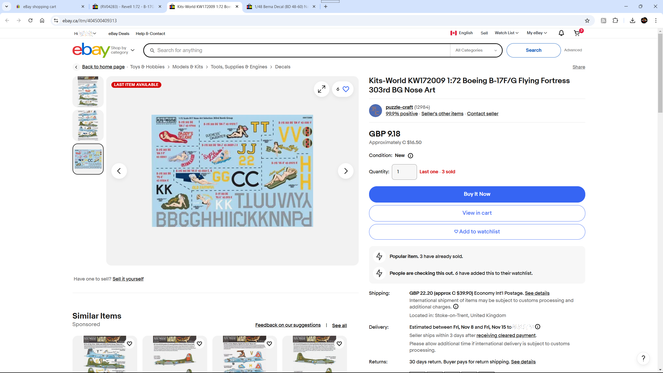Open the puzzle-craft seller avatar
Viewport: 663px width, 373px height.
coord(376,111)
